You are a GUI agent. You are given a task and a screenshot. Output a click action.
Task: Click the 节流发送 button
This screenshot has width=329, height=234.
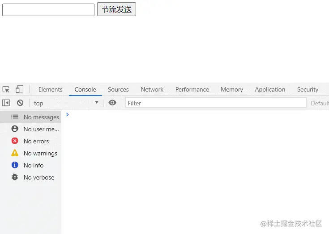tap(116, 9)
